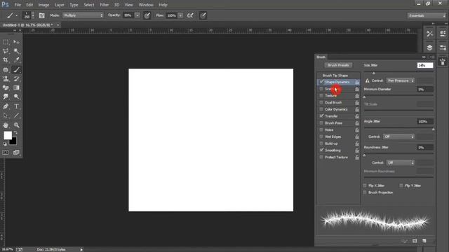Toggle the Shape Dynamics checkbox
The width and height of the screenshot is (449, 252).
321,82
